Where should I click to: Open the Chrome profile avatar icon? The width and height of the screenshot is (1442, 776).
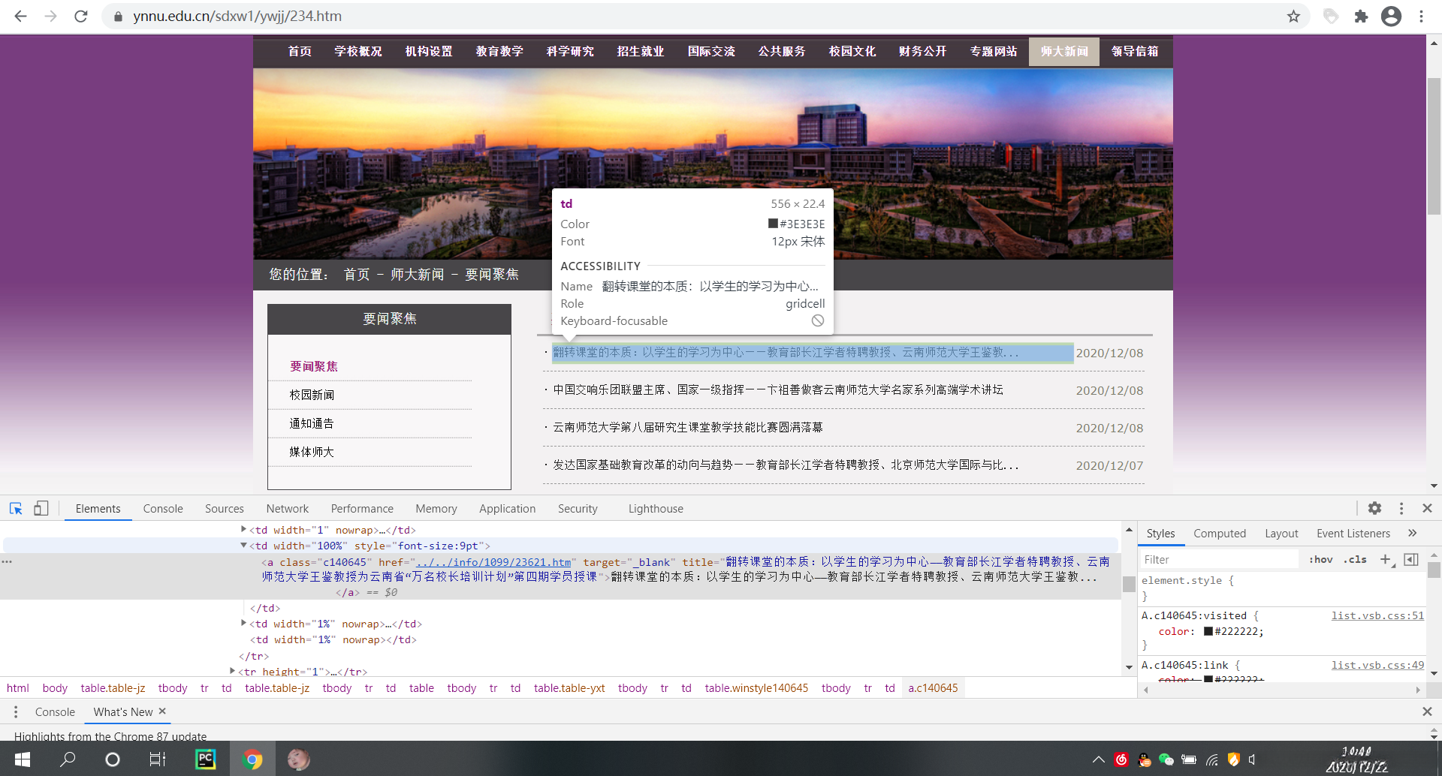[1391, 17]
